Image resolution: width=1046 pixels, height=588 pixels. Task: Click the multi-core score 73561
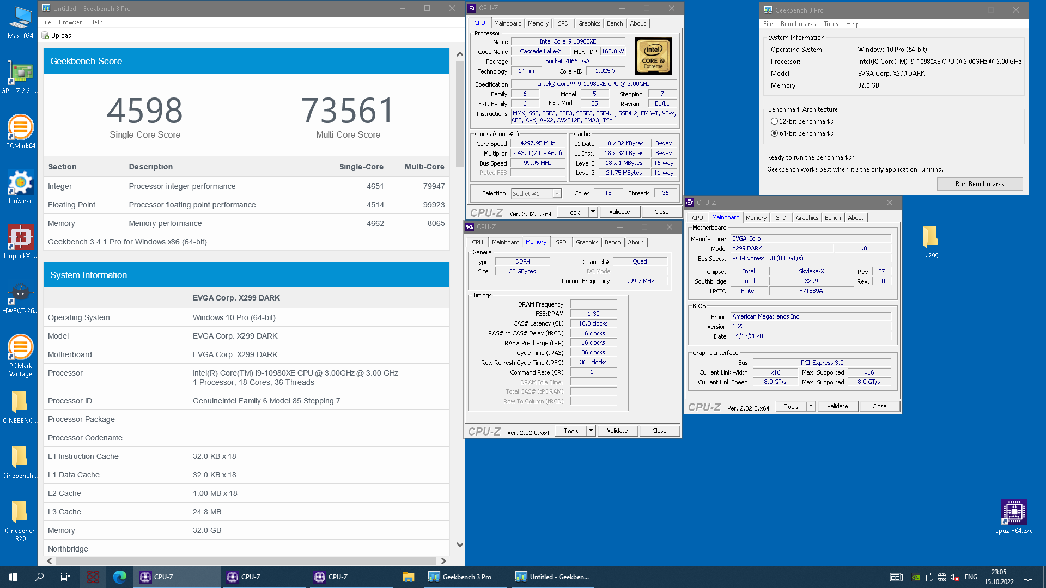[348, 111]
